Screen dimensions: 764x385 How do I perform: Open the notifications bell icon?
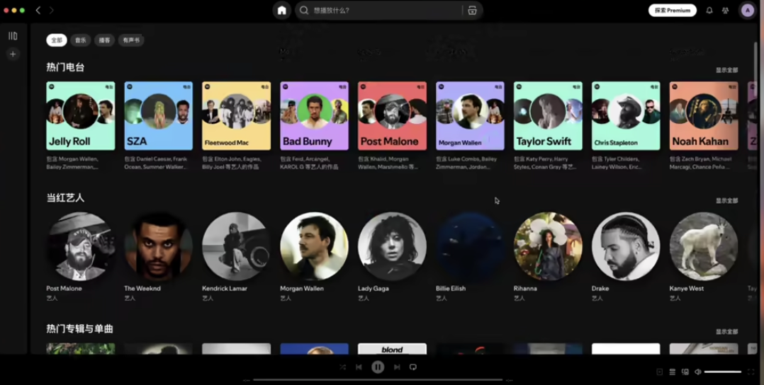click(709, 10)
